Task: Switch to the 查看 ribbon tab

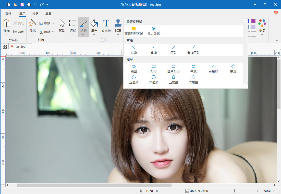Action: click(48, 13)
